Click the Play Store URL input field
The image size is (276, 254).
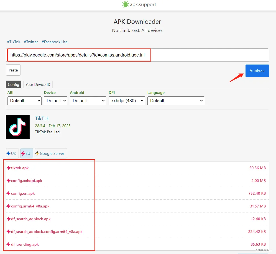tap(137, 55)
